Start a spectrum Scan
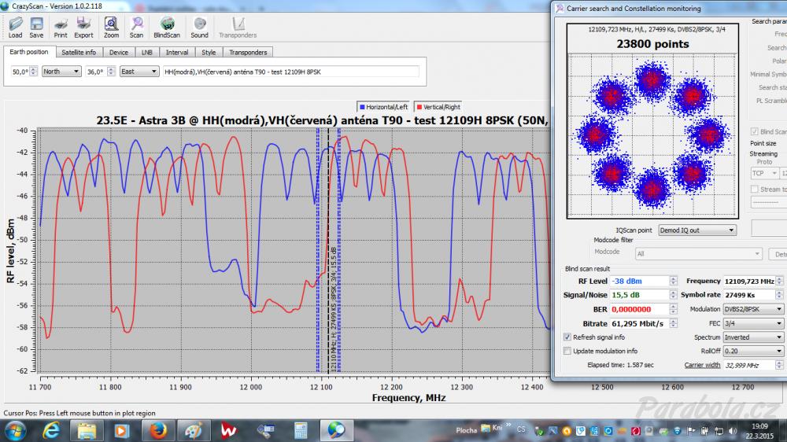The height and width of the screenshot is (442, 787). (x=136, y=28)
